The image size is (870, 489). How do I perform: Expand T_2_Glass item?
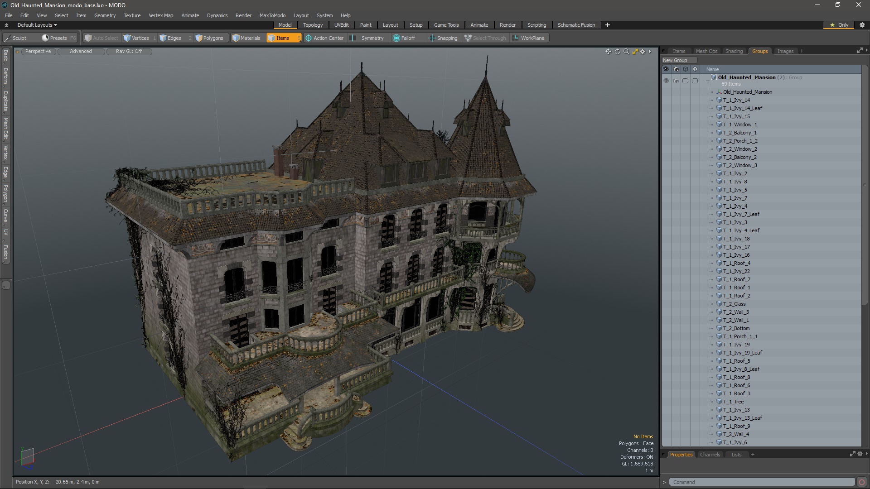[712, 304]
